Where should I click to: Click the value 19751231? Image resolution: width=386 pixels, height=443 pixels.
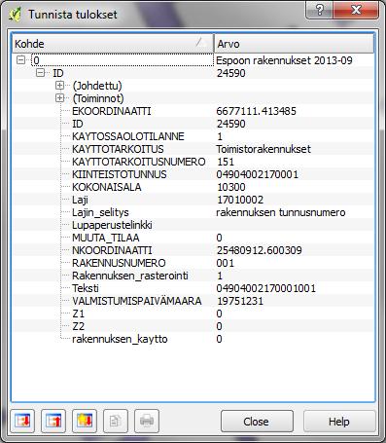[240, 301]
